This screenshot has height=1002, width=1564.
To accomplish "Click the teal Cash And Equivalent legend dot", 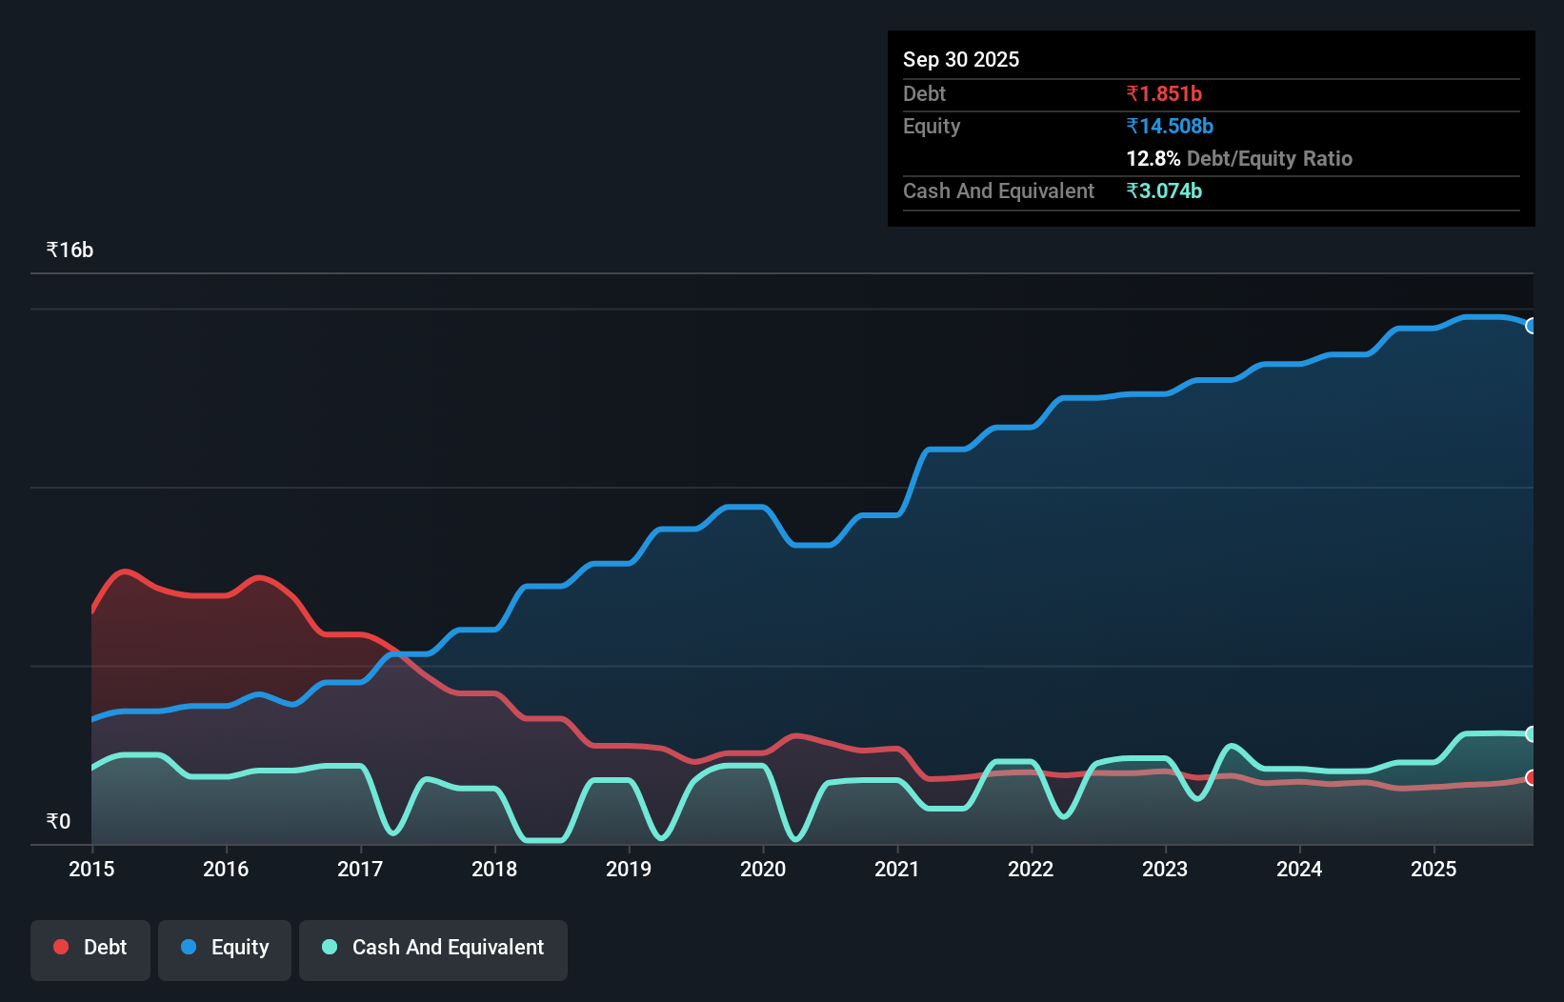I will 329,948.
